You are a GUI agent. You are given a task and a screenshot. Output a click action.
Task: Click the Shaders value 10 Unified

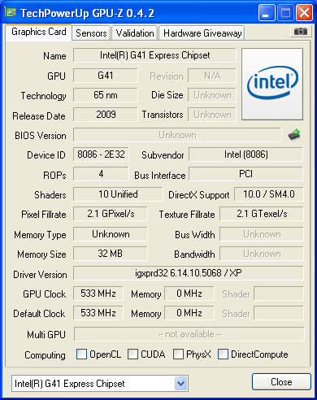click(118, 194)
